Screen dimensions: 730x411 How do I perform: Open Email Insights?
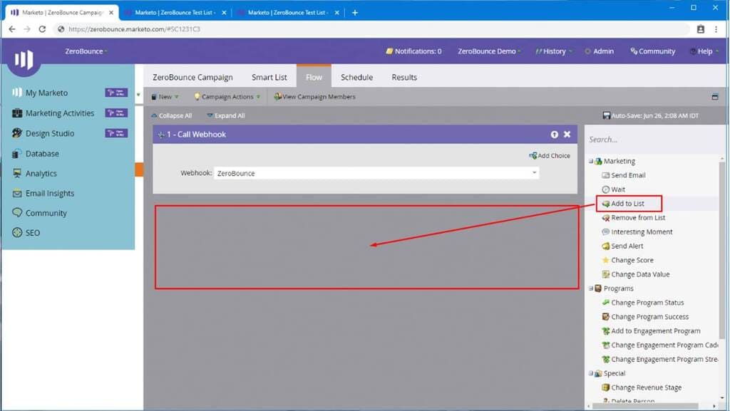[49, 194]
